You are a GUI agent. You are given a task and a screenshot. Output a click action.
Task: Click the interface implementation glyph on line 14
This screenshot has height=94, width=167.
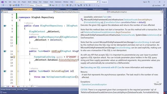tap(5, 51)
